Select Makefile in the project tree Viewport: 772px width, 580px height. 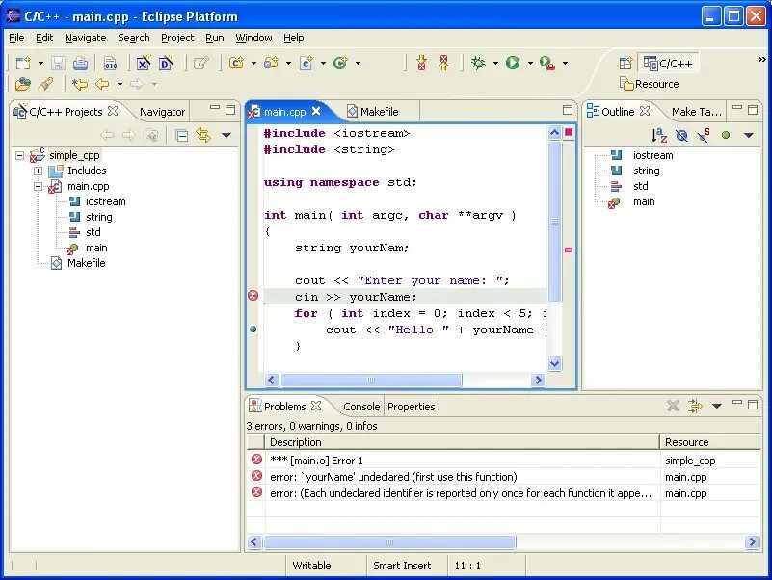[x=86, y=263]
